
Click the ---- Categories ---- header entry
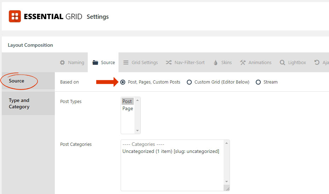(x=143, y=144)
